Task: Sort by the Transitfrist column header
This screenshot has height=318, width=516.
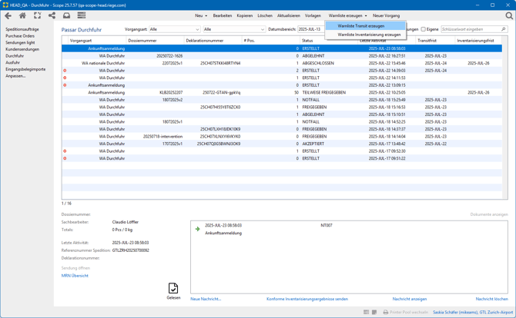Action: (x=435, y=41)
